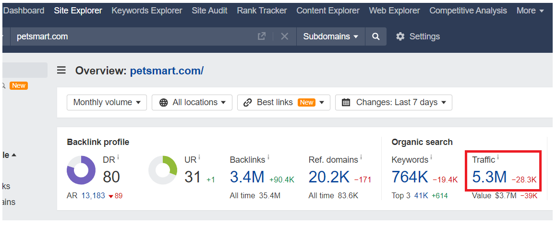Click the purple DR donut chart
The width and height of the screenshot is (557, 228).
pos(81,170)
